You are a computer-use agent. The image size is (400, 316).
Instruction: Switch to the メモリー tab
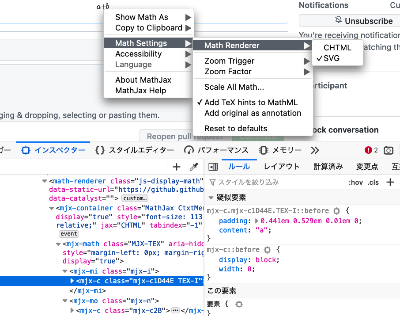click(x=280, y=150)
